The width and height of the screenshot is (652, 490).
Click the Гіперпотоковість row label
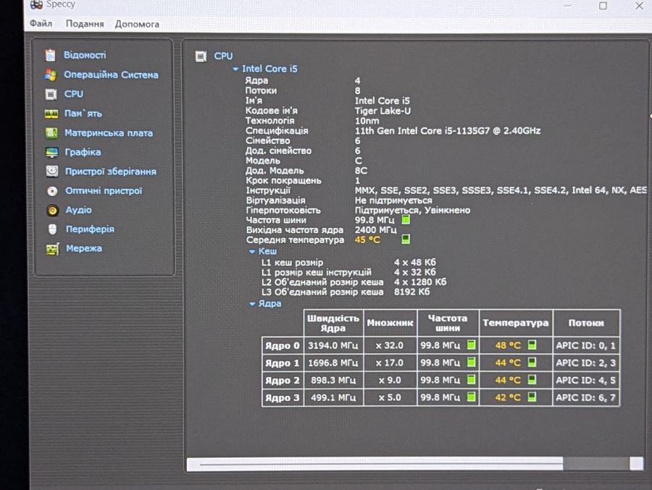pyautogui.click(x=283, y=211)
